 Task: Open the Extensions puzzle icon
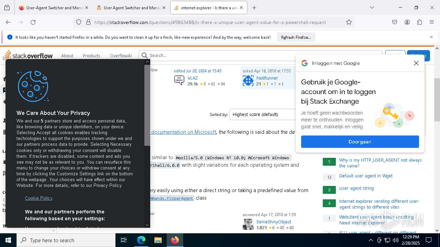point(419,22)
